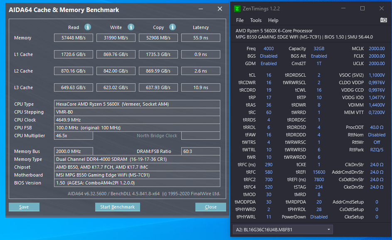Minimize the AIDA64 benchmark window
This screenshot has height=240, width=392.
(x=201, y=9)
